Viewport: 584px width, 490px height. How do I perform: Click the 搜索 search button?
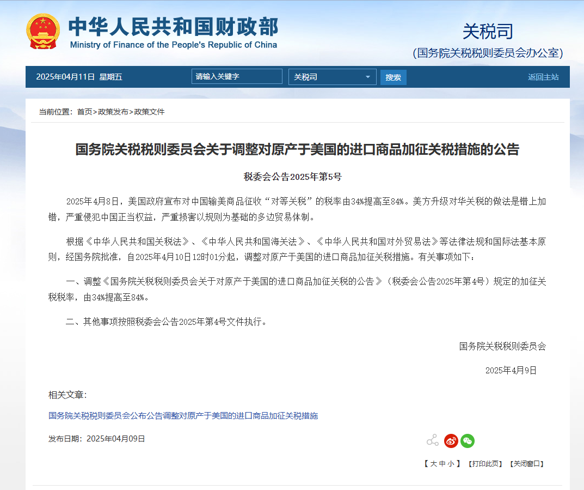tap(394, 77)
